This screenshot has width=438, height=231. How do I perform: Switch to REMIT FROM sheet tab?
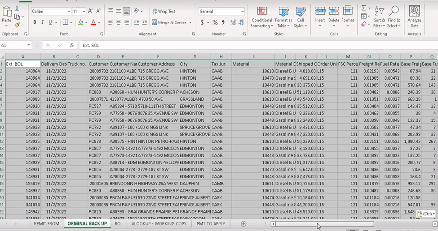(x=47, y=223)
